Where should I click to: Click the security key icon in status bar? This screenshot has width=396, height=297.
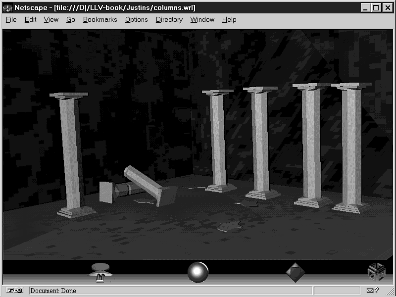tap(10, 291)
